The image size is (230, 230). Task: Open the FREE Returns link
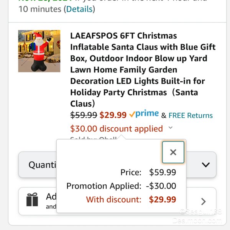(x=191, y=115)
